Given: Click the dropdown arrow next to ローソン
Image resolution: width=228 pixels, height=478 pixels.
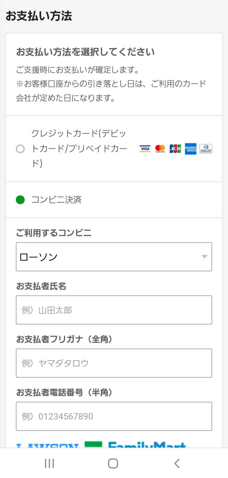Looking at the screenshot, I should click(205, 257).
